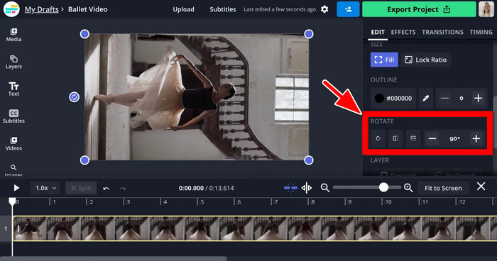Click Upload in the top bar
The width and height of the screenshot is (497, 261).
click(183, 9)
